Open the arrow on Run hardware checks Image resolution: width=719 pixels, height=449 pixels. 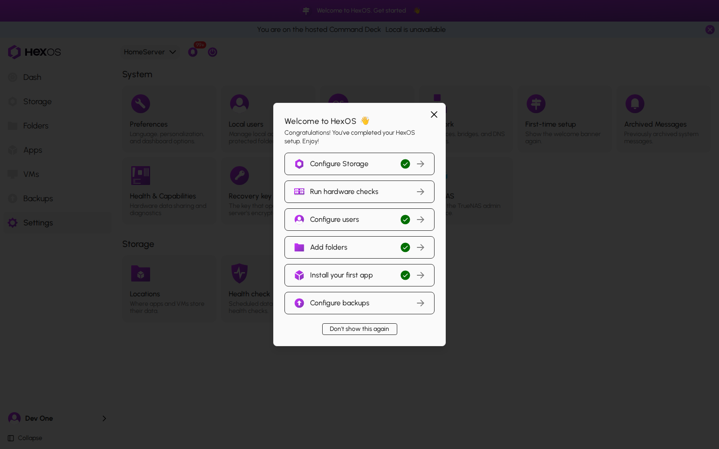click(x=421, y=192)
